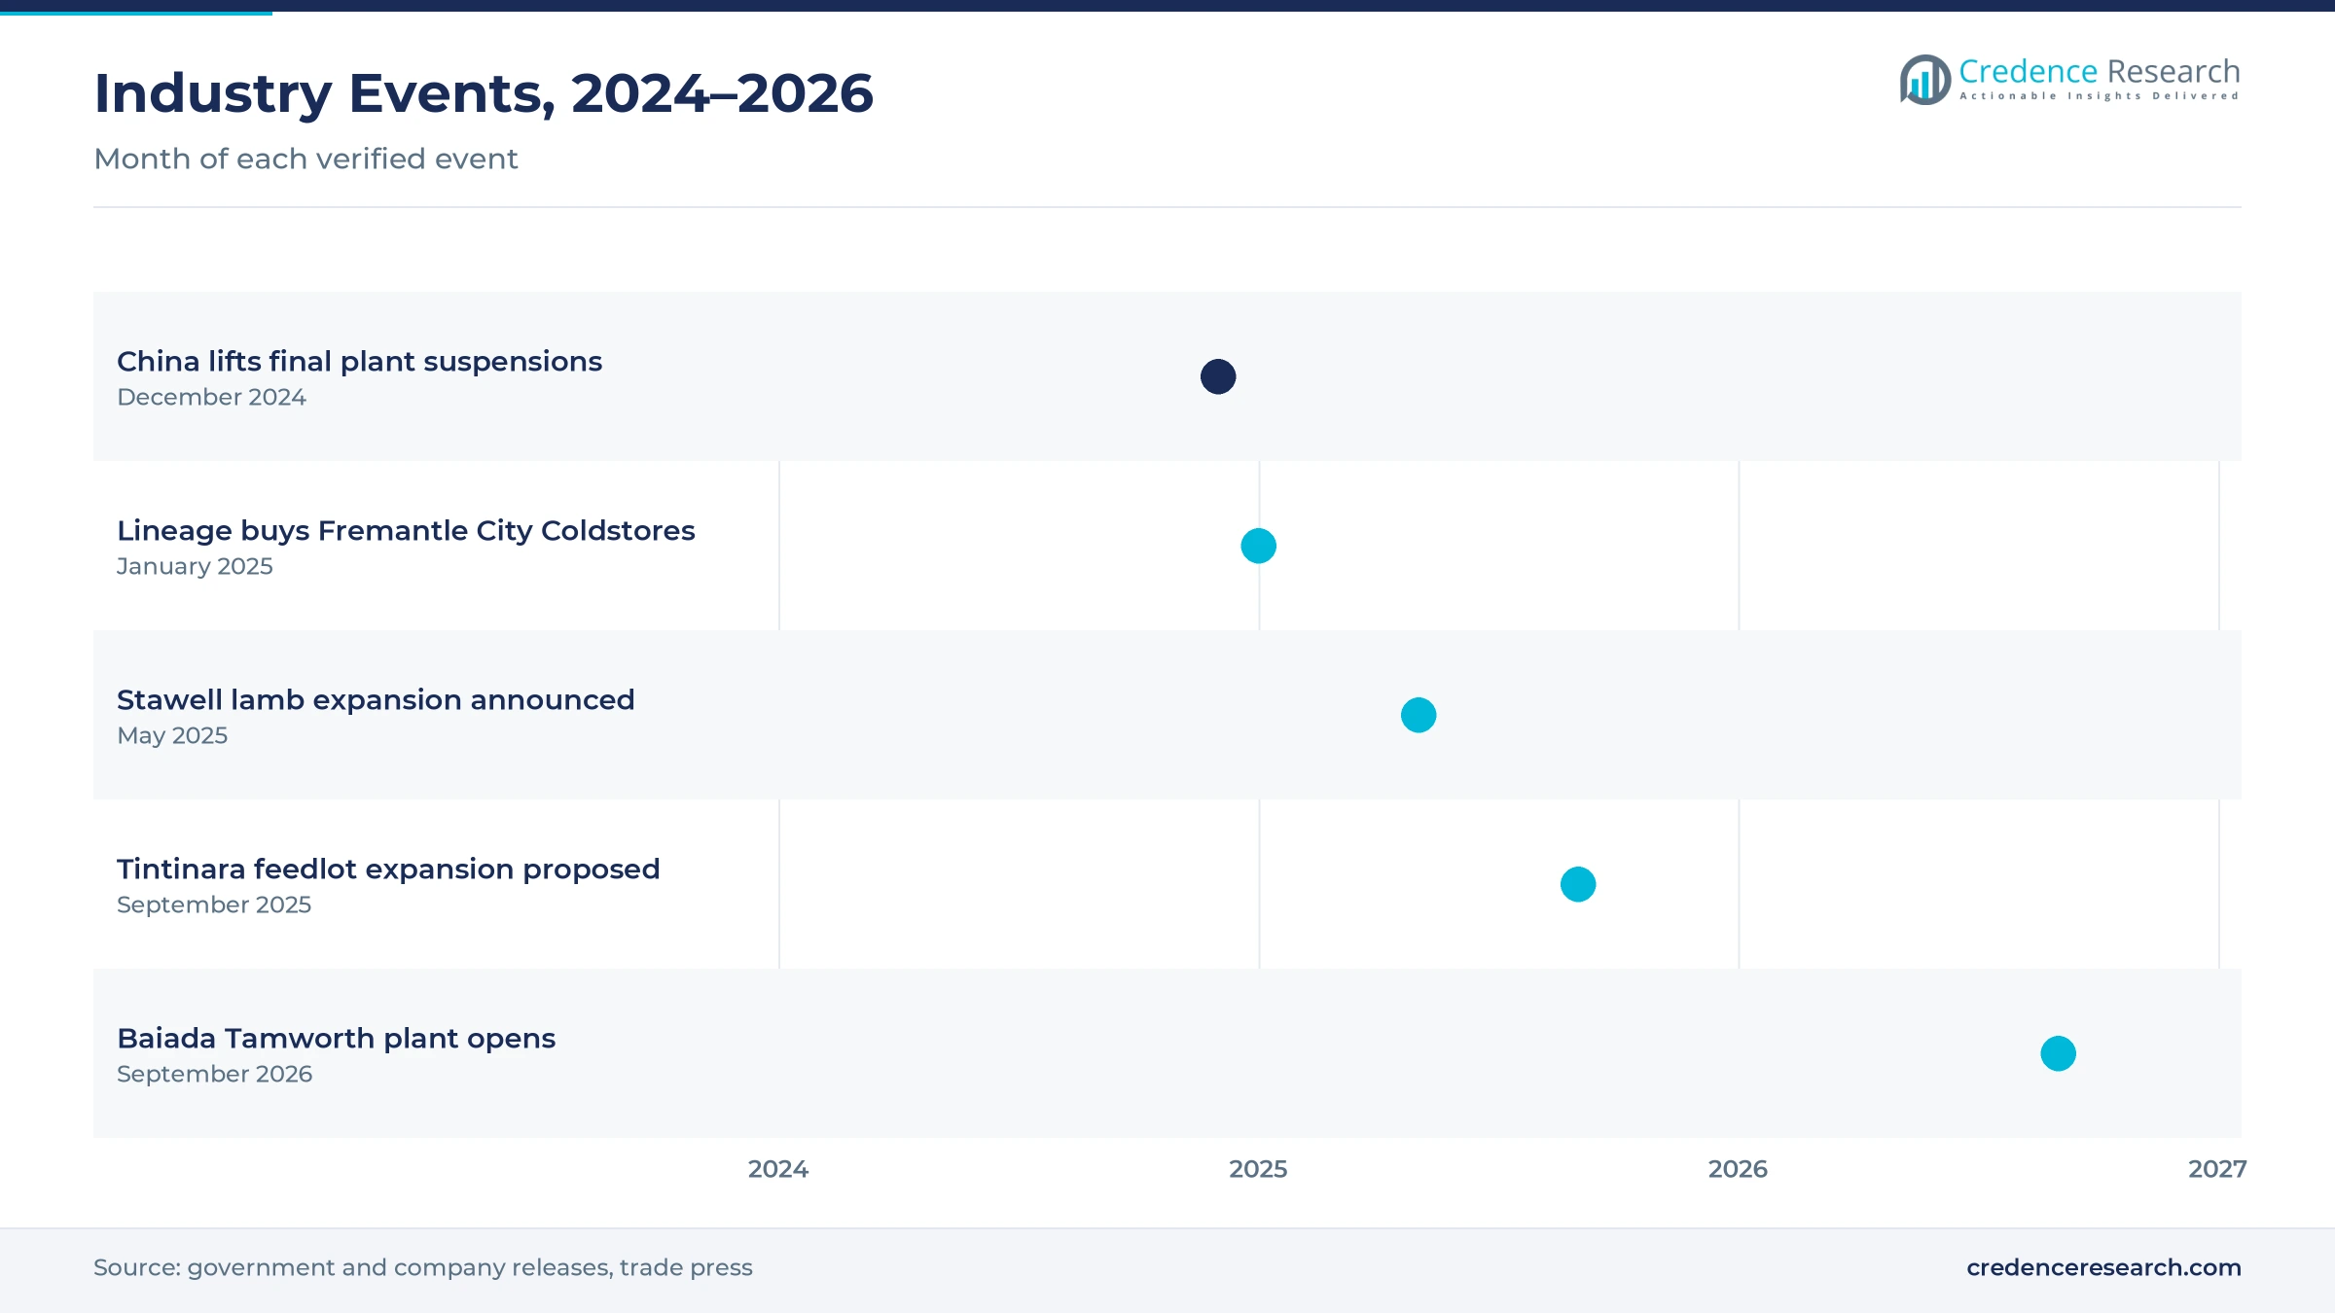Click the 2026 axis label
2335x1313 pixels.
[1738, 1169]
